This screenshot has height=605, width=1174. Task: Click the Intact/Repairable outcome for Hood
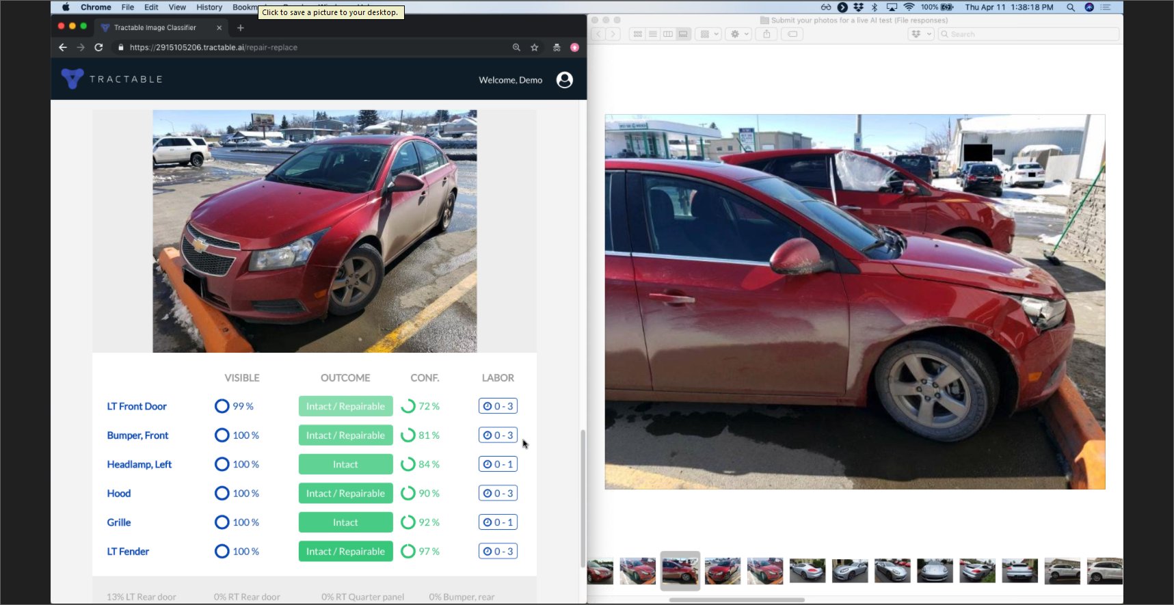345,494
